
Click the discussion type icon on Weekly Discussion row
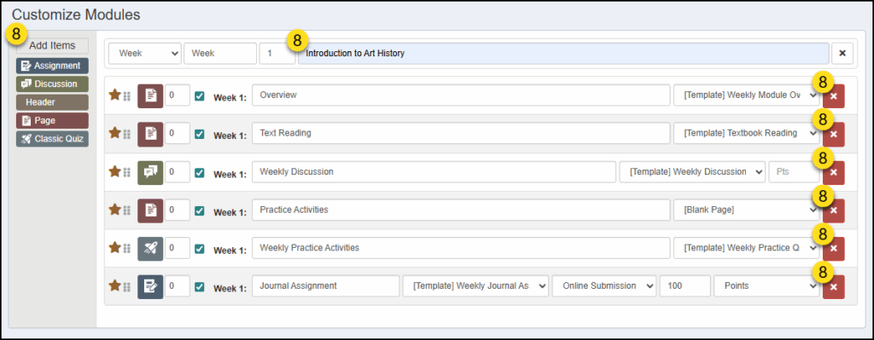[x=150, y=172]
